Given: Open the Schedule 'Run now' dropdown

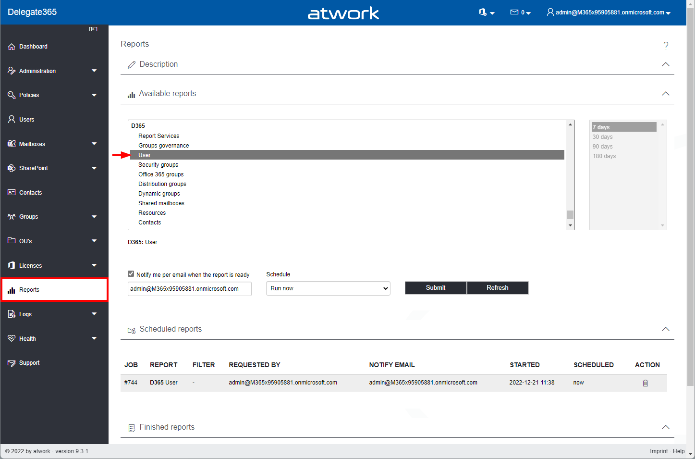Looking at the screenshot, I should click(328, 288).
